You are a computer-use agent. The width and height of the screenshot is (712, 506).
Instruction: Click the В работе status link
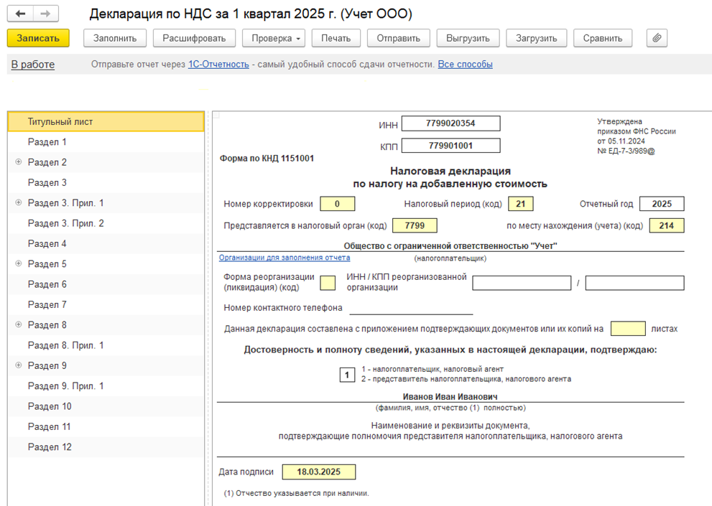point(33,65)
